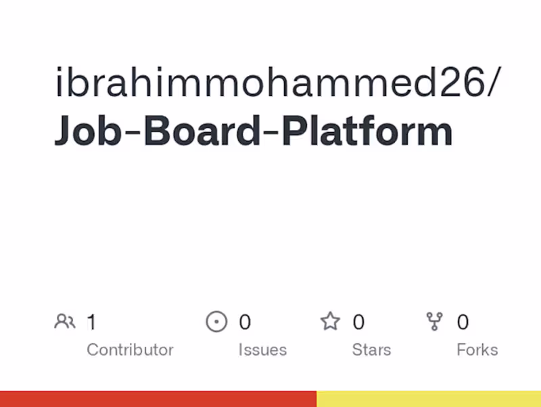Screen dimensions: 541x407
Task: Click the stars count number 0
Action: pyautogui.click(x=358, y=322)
